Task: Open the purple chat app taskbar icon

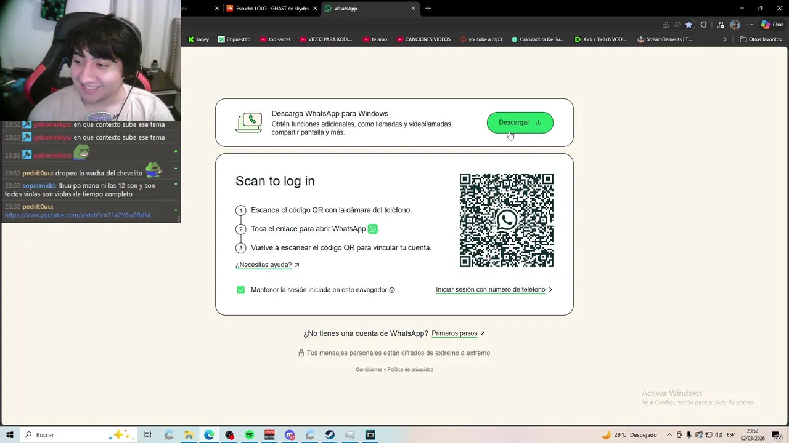Action: click(290, 435)
